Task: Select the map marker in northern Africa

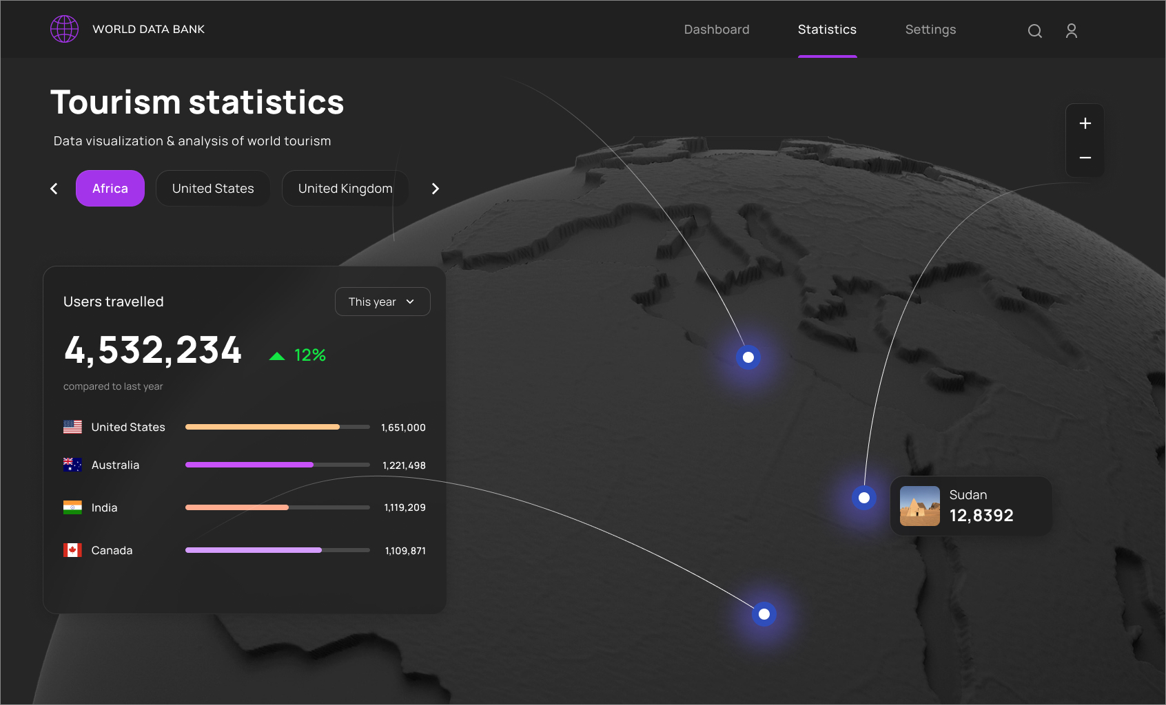Action: 748,357
